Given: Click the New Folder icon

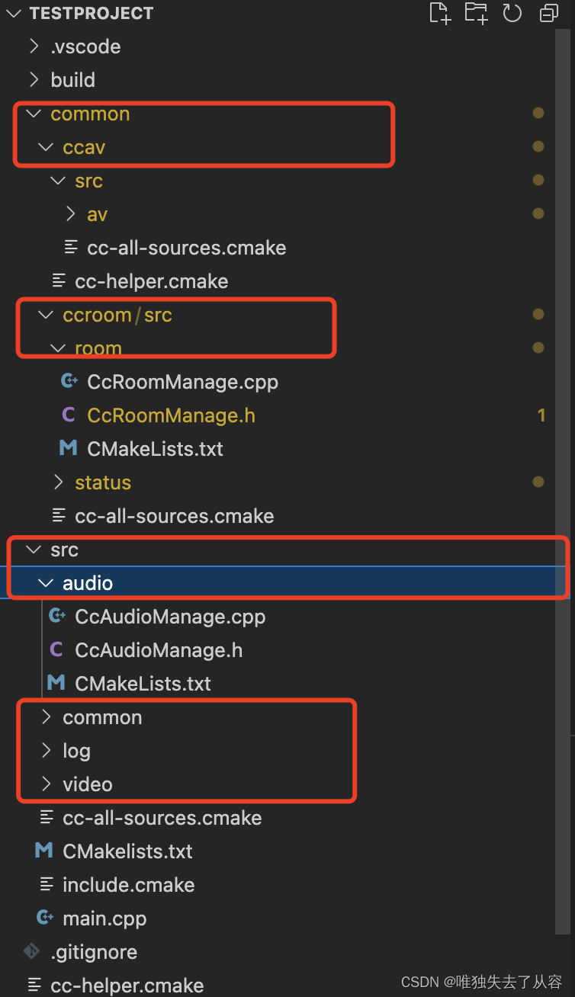Looking at the screenshot, I should pyautogui.click(x=476, y=13).
